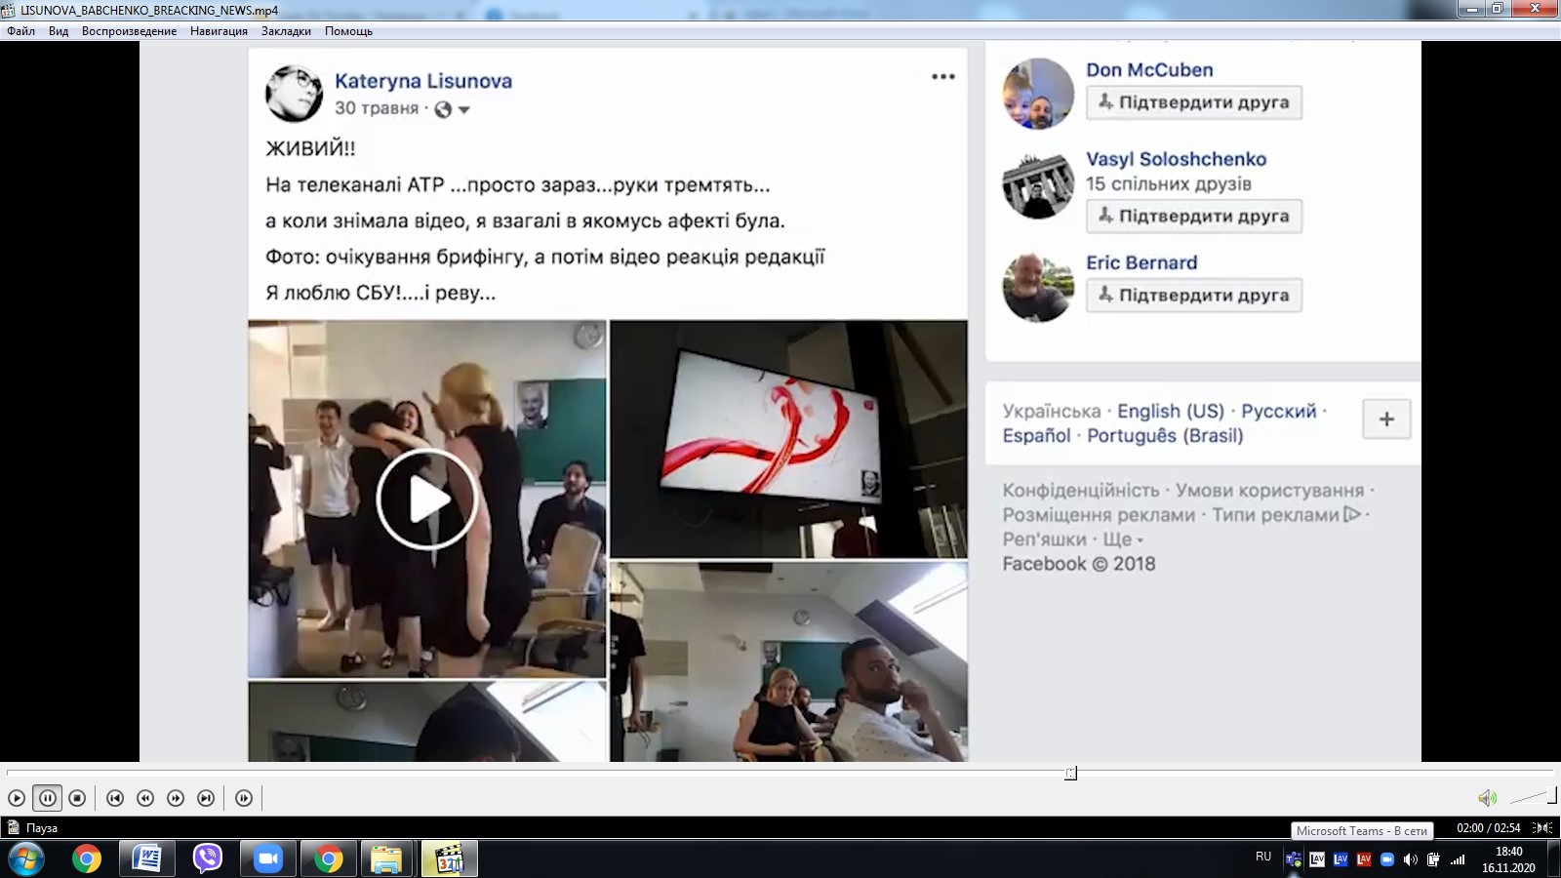The height and width of the screenshot is (878, 1561).
Task: Click the rewind (decrease speed) button
Action: tap(145, 798)
